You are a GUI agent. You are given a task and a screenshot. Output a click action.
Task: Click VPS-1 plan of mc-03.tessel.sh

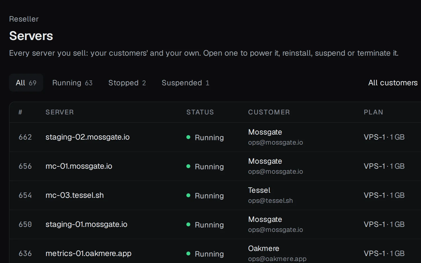click(384, 195)
